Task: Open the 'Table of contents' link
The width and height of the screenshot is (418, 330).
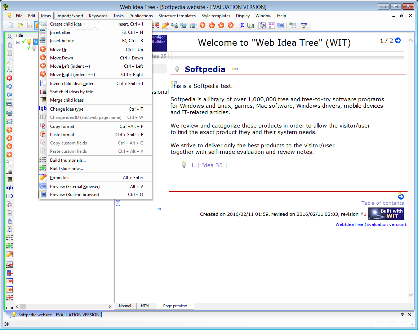Action: pyautogui.click(x=383, y=203)
